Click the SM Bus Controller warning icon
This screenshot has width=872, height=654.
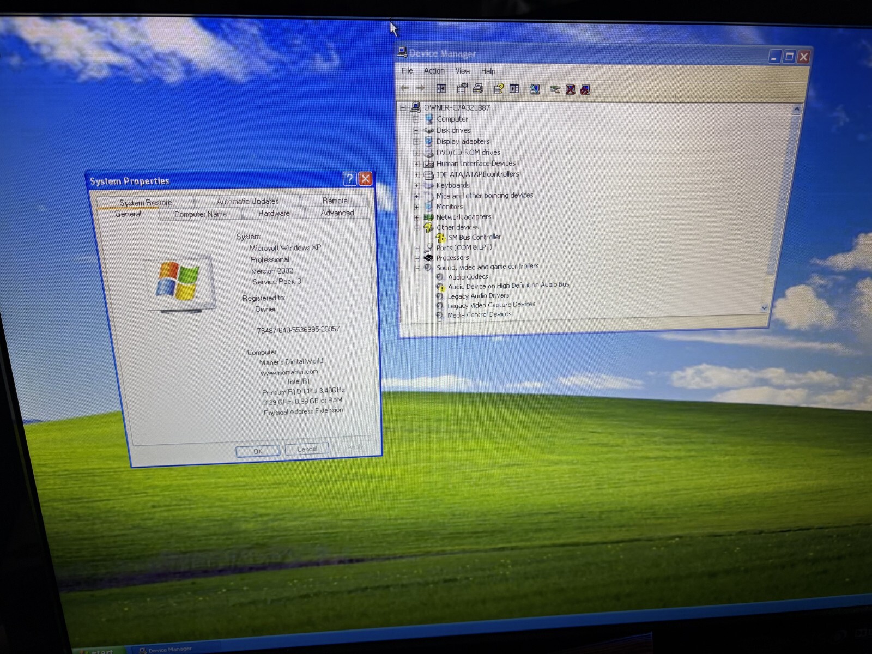point(440,237)
